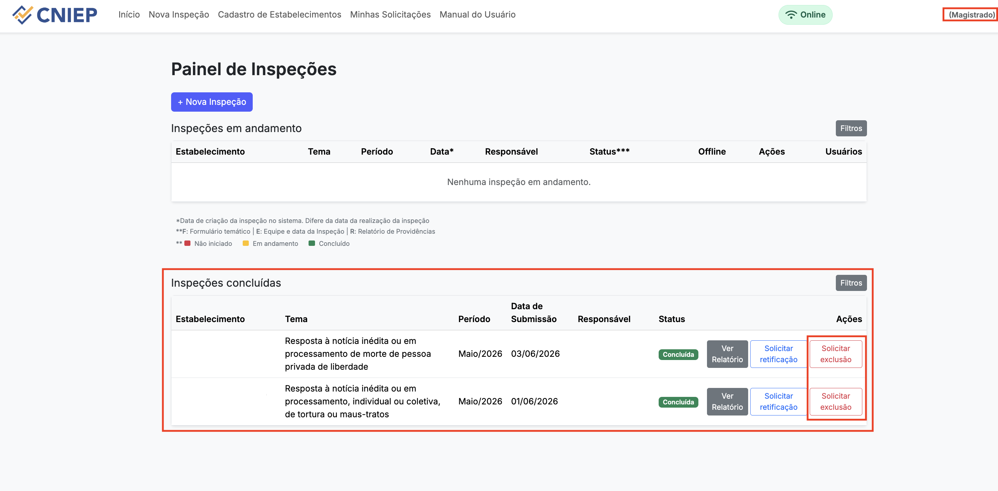Click the Data de Submissão column header
The width and height of the screenshot is (998, 491).
click(x=533, y=312)
